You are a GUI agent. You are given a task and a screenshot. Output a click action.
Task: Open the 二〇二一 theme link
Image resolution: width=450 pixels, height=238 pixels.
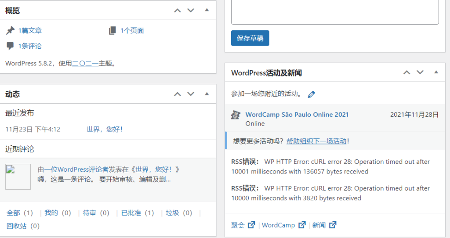click(x=85, y=63)
